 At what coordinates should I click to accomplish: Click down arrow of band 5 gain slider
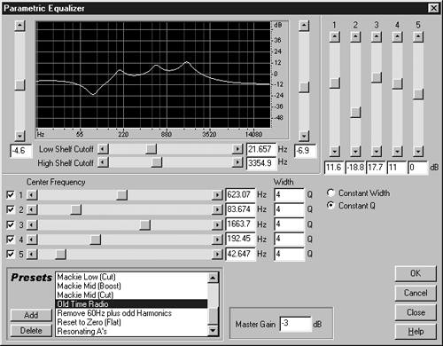(418, 152)
